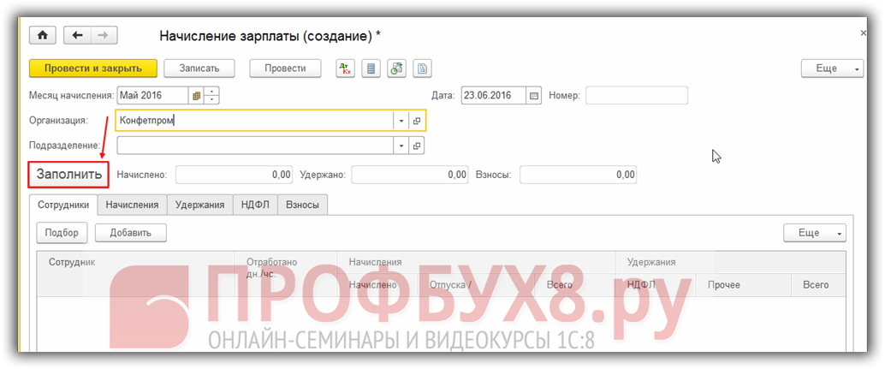The image size is (885, 369).
Task: Expand the Подразделение dropdown list
Action: tap(401, 146)
